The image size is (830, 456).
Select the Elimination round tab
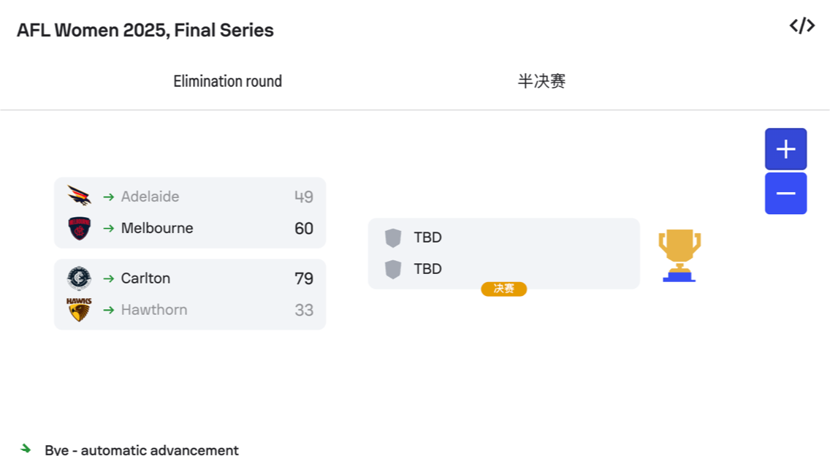click(x=227, y=81)
